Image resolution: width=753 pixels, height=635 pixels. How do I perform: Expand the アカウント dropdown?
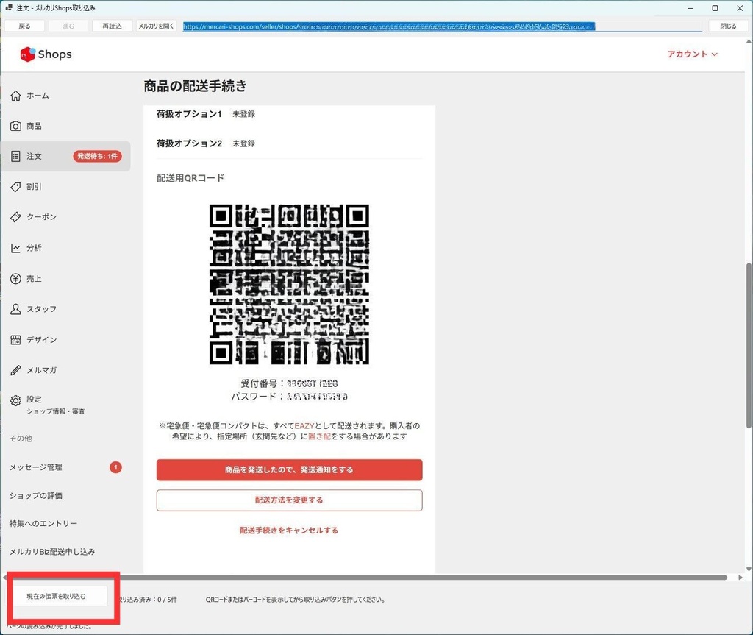[x=693, y=54]
